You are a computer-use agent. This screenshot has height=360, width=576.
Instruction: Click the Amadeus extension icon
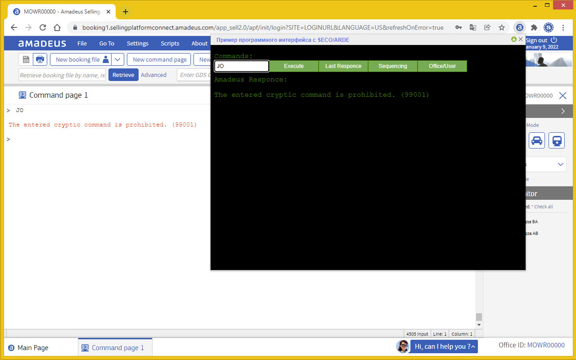520,27
